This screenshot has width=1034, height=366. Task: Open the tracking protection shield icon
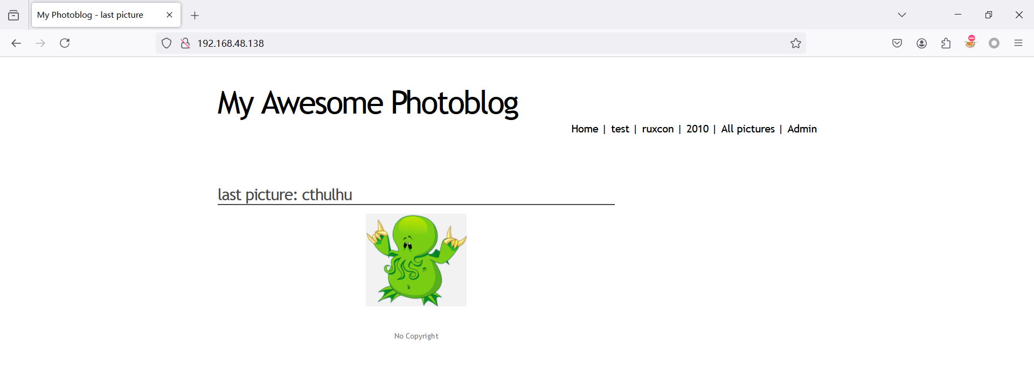click(166, 43)
